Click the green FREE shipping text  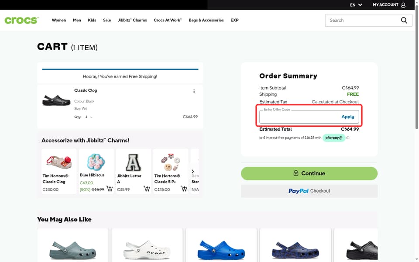pyautogui.click(x=353, y=94)
